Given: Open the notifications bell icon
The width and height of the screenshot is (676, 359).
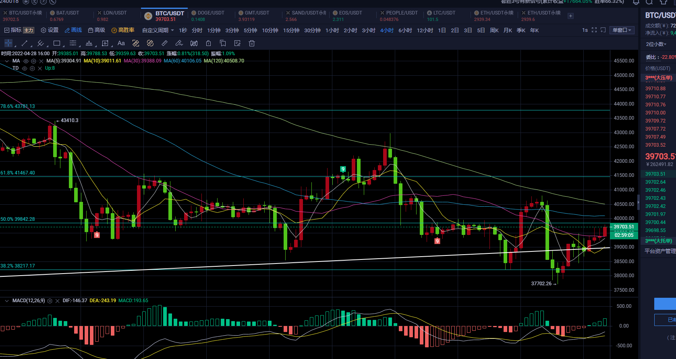Looking at the screenshot, I should point(636,2).
